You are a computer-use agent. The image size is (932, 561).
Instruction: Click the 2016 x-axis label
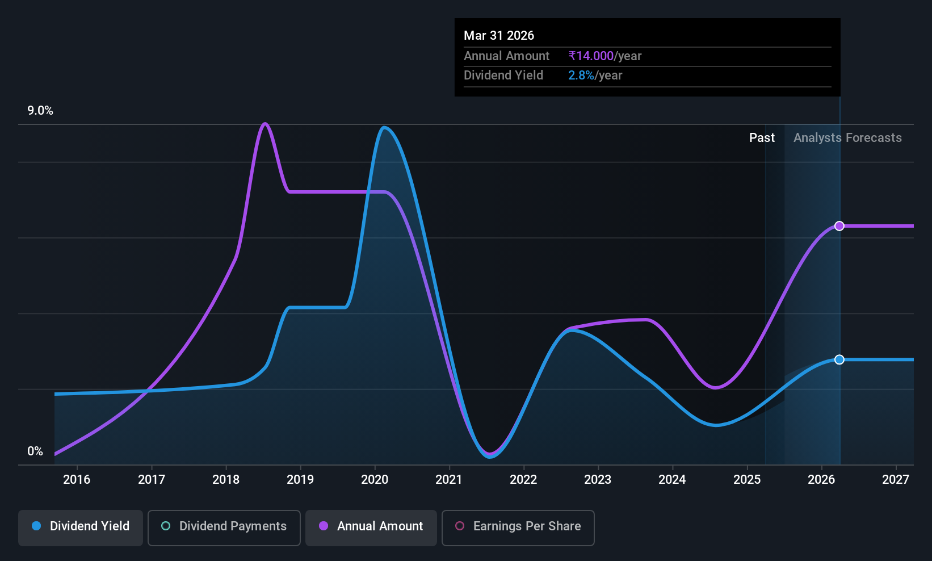coord(77,480)
